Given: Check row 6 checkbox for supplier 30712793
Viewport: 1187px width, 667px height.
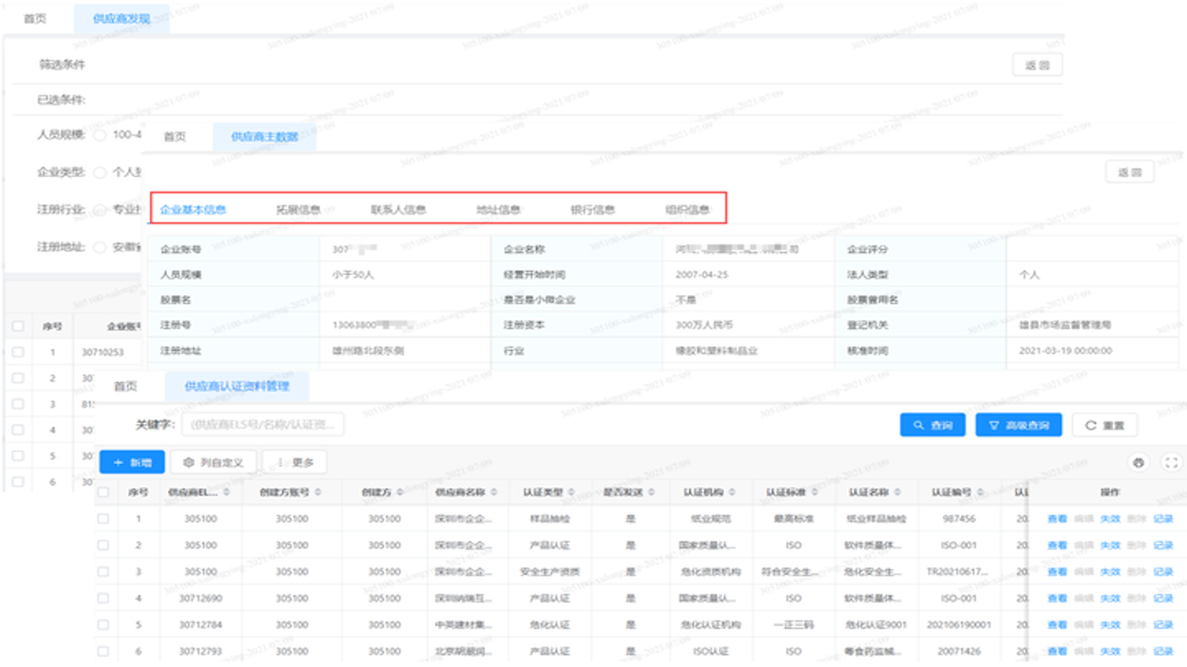Looking at the screenshot, I should (103, 651).
